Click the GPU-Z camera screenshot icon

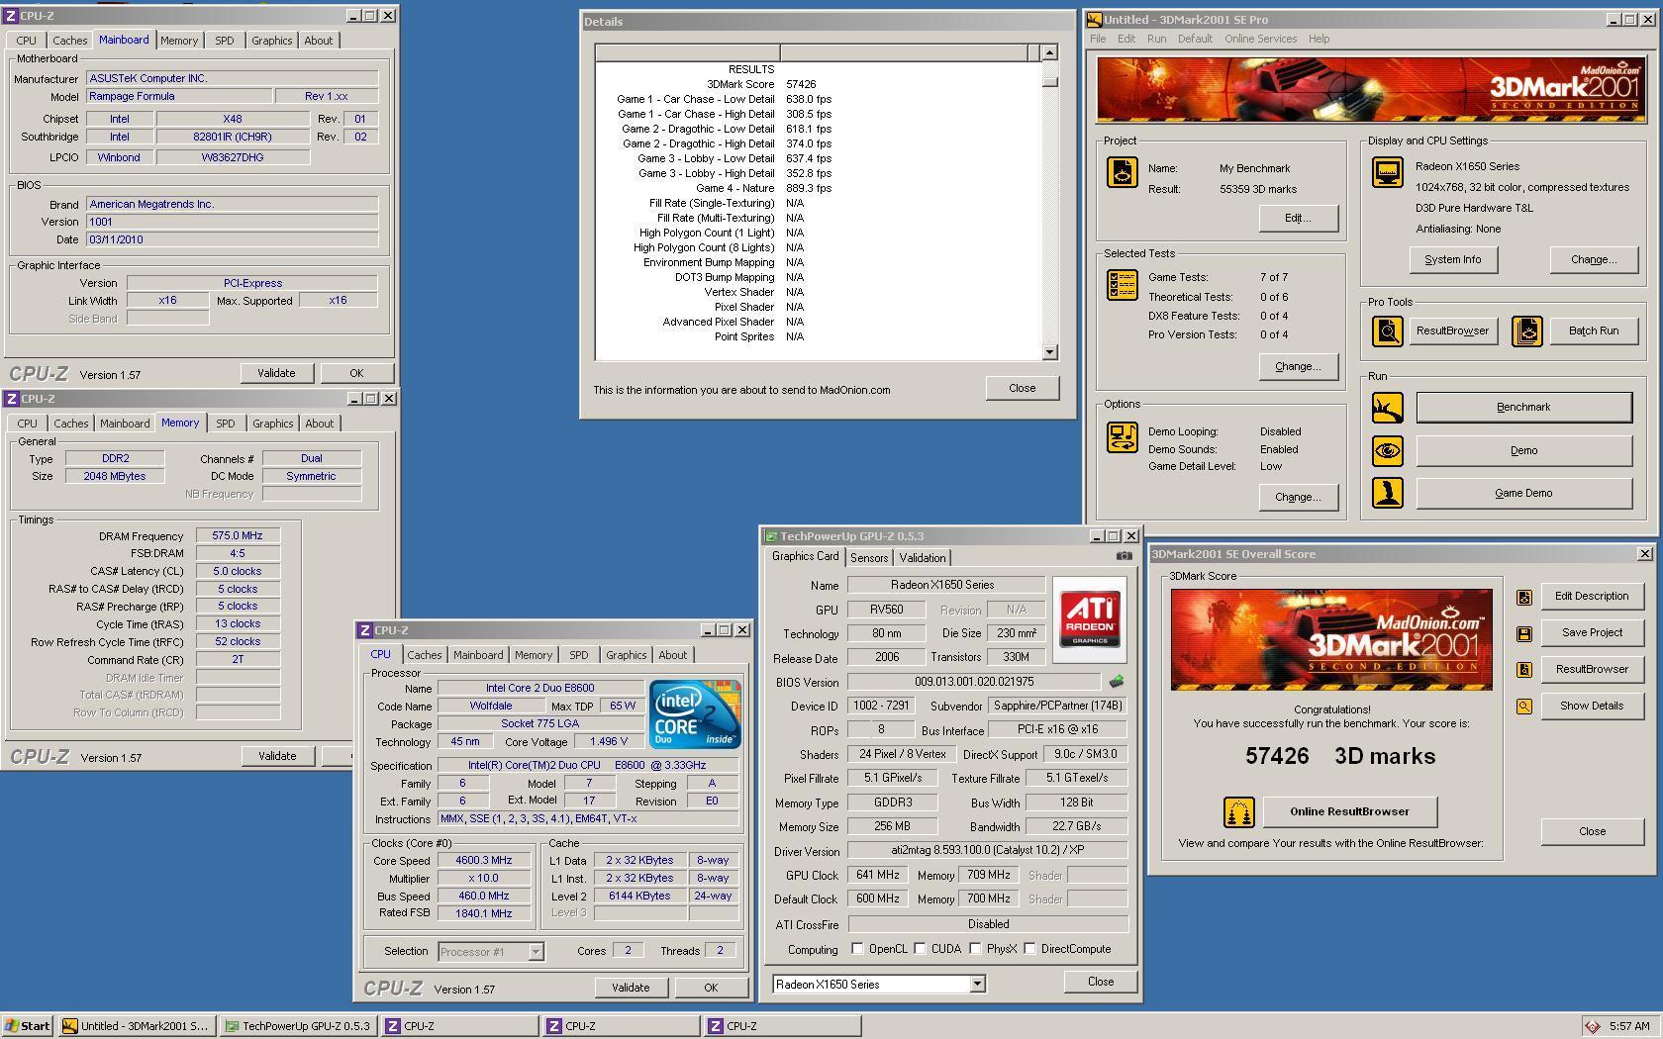coord(1124,556)
